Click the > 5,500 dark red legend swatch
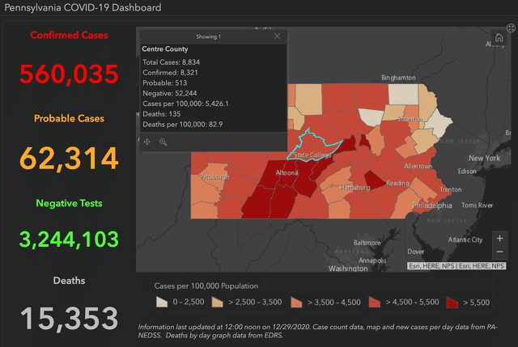The height and width of the screenshot is (347, 518). [x=452, y=302]
